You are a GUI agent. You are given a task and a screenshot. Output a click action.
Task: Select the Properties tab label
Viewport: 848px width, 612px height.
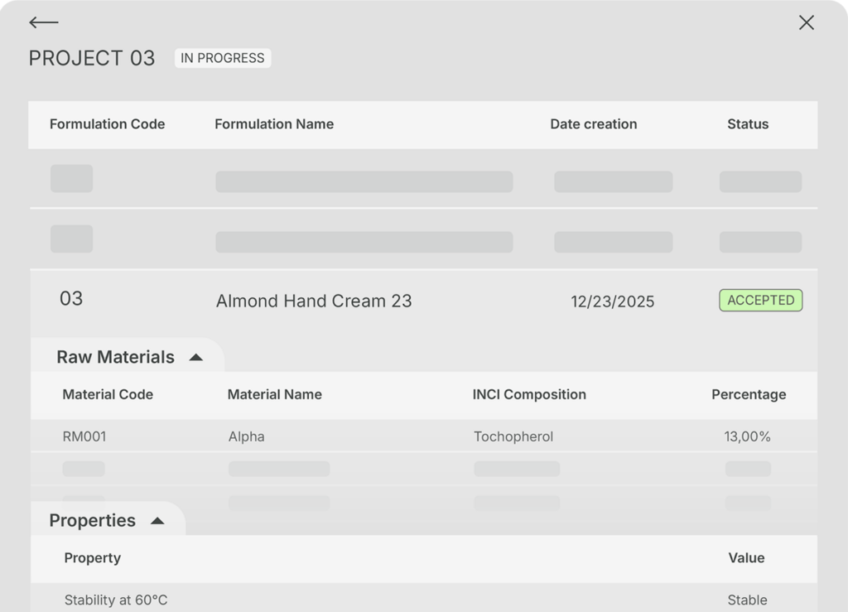pyautogui.click(x=92, y=520)
